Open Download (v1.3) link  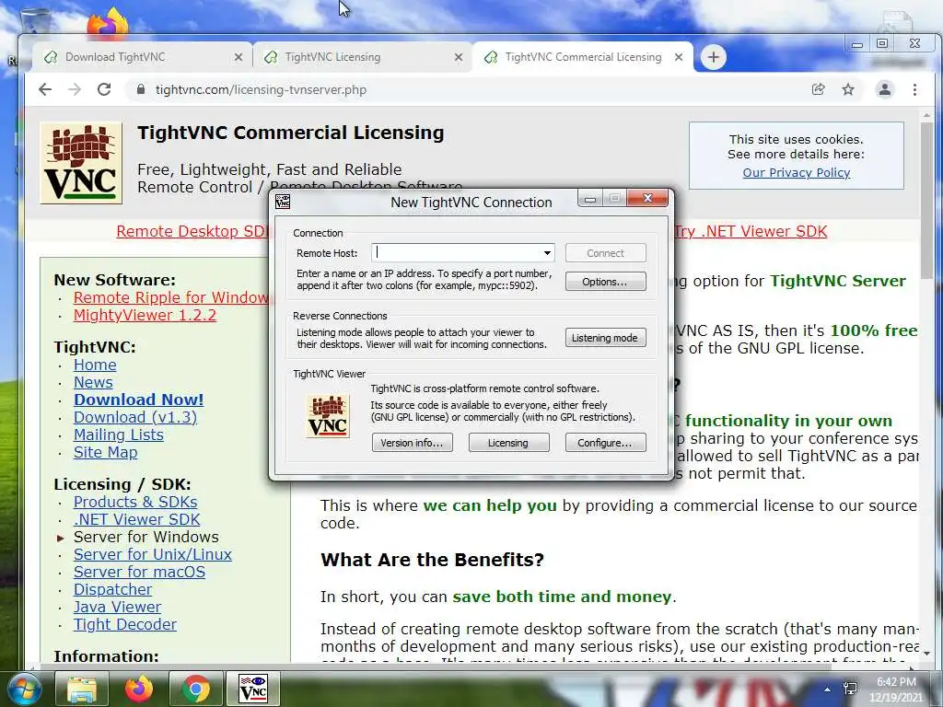pyautogui.click(x=135, y=417)
